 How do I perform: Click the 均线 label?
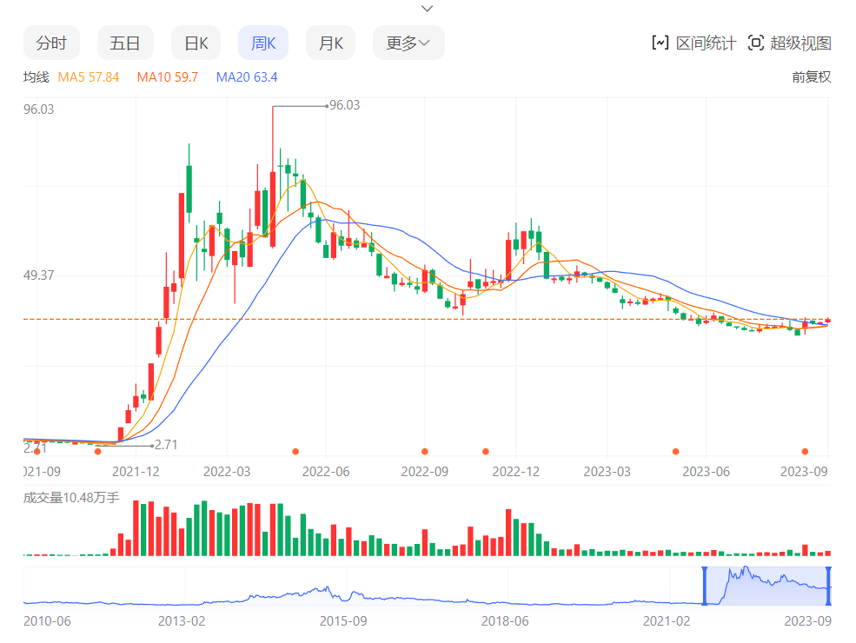(36, 77)
